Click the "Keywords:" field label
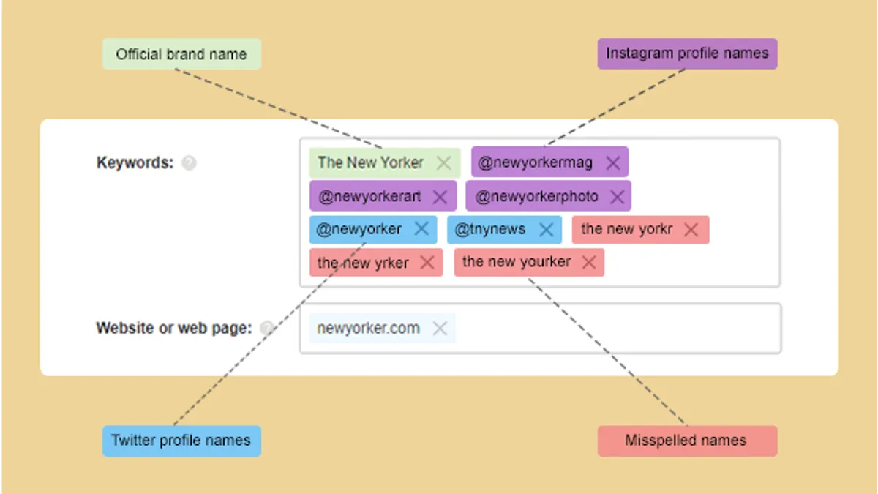Screen dimensions: 878x494 coord(135,162)
